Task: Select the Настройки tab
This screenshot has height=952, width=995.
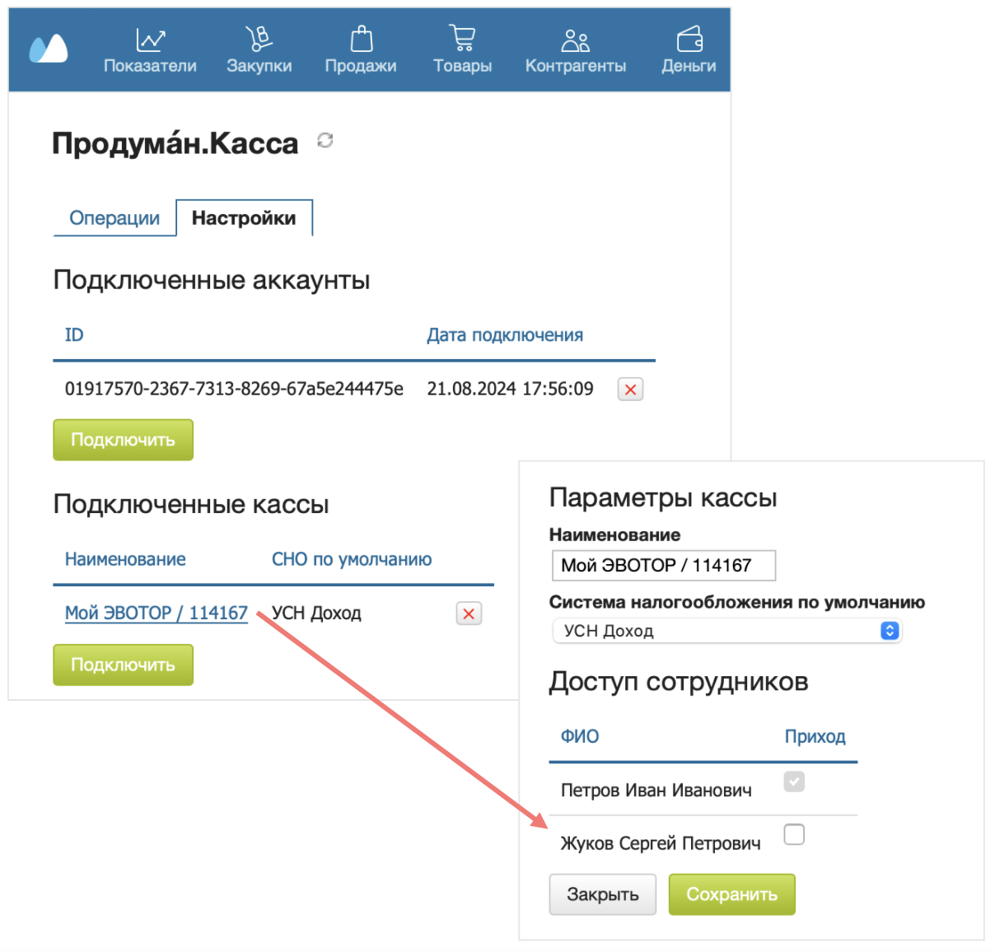Action: pos(244,218)
